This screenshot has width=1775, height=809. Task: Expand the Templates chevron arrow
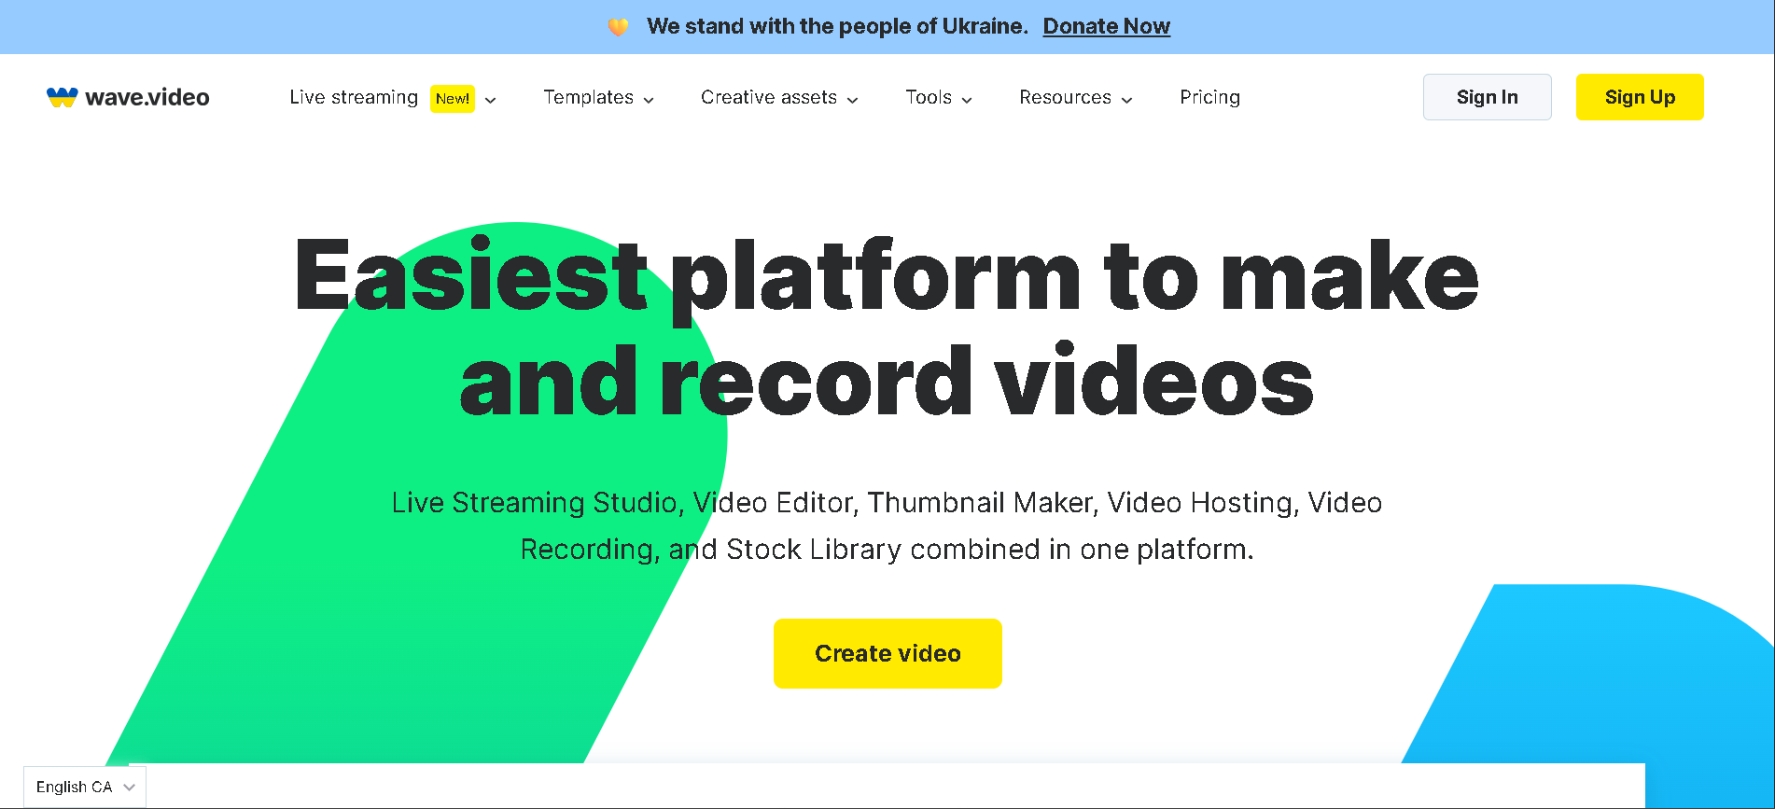tap(650, 100)
